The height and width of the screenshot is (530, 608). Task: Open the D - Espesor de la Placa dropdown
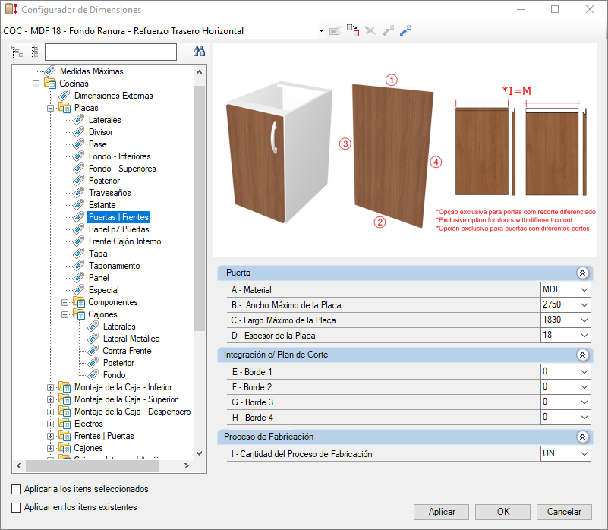[583, 336]
